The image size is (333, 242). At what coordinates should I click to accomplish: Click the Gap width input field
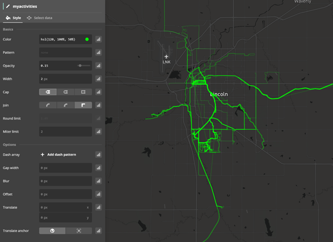(x=65, y=168)
